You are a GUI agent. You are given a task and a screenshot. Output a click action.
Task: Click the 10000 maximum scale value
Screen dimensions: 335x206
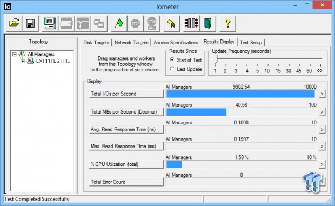tap(310, 87)
